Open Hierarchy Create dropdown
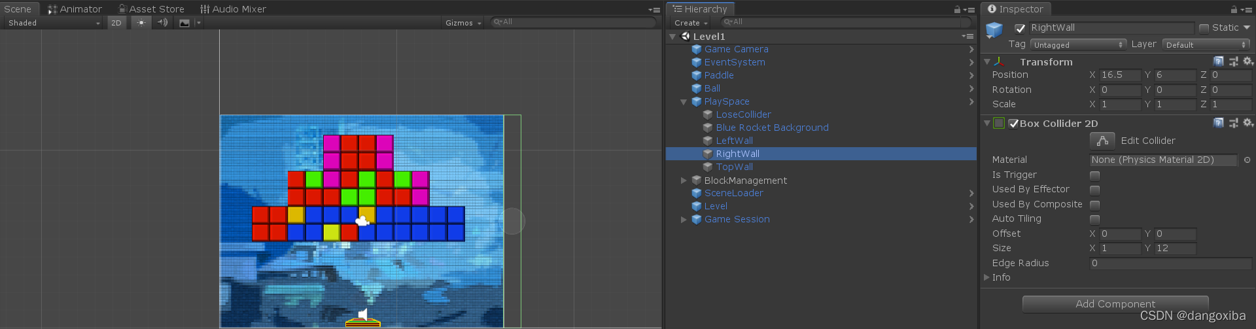 point(691,23)
